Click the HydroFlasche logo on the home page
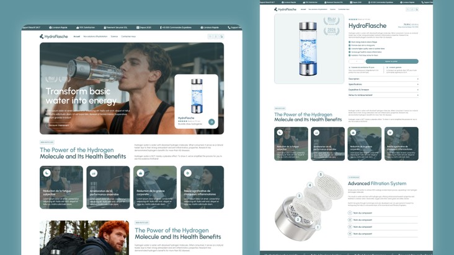The width and height of the screenshot is (454, 255). [x=53, y=37]
